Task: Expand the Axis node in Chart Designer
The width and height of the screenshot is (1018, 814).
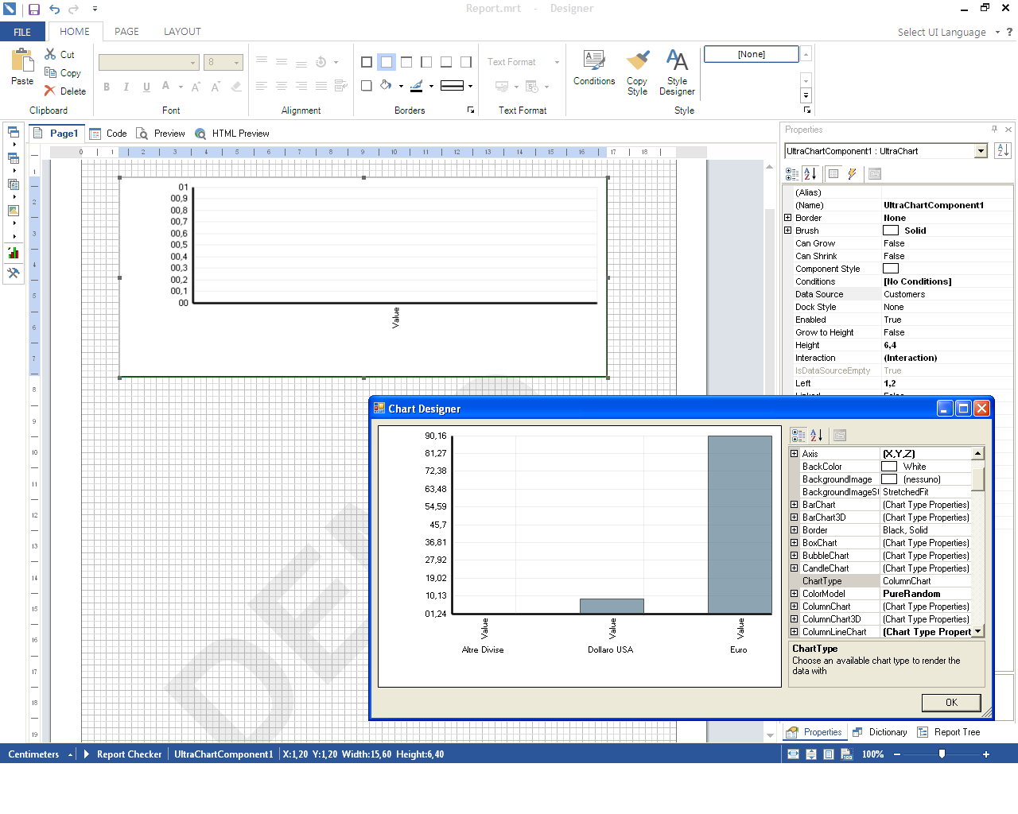Action: pos(794,454)
